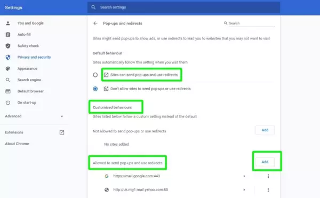Viewport: 320px width, 198px height.
Task: Add site to Allowed pop-ups list
Action: [x=265, y=162]
